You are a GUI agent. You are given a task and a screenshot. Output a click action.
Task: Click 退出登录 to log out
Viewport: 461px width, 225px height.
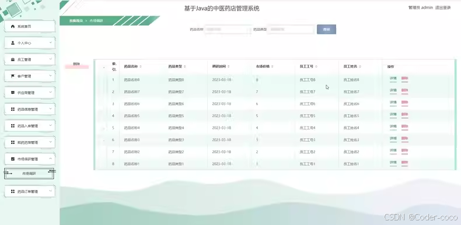coord(443,8)
